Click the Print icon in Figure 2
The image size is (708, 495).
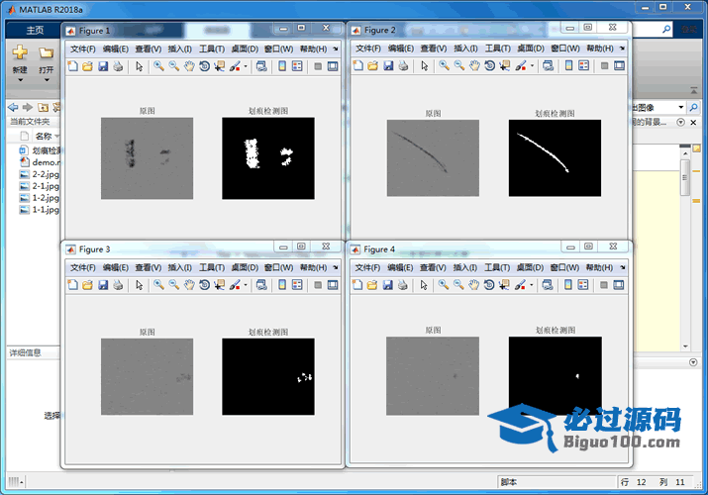[x=403, y=66]
